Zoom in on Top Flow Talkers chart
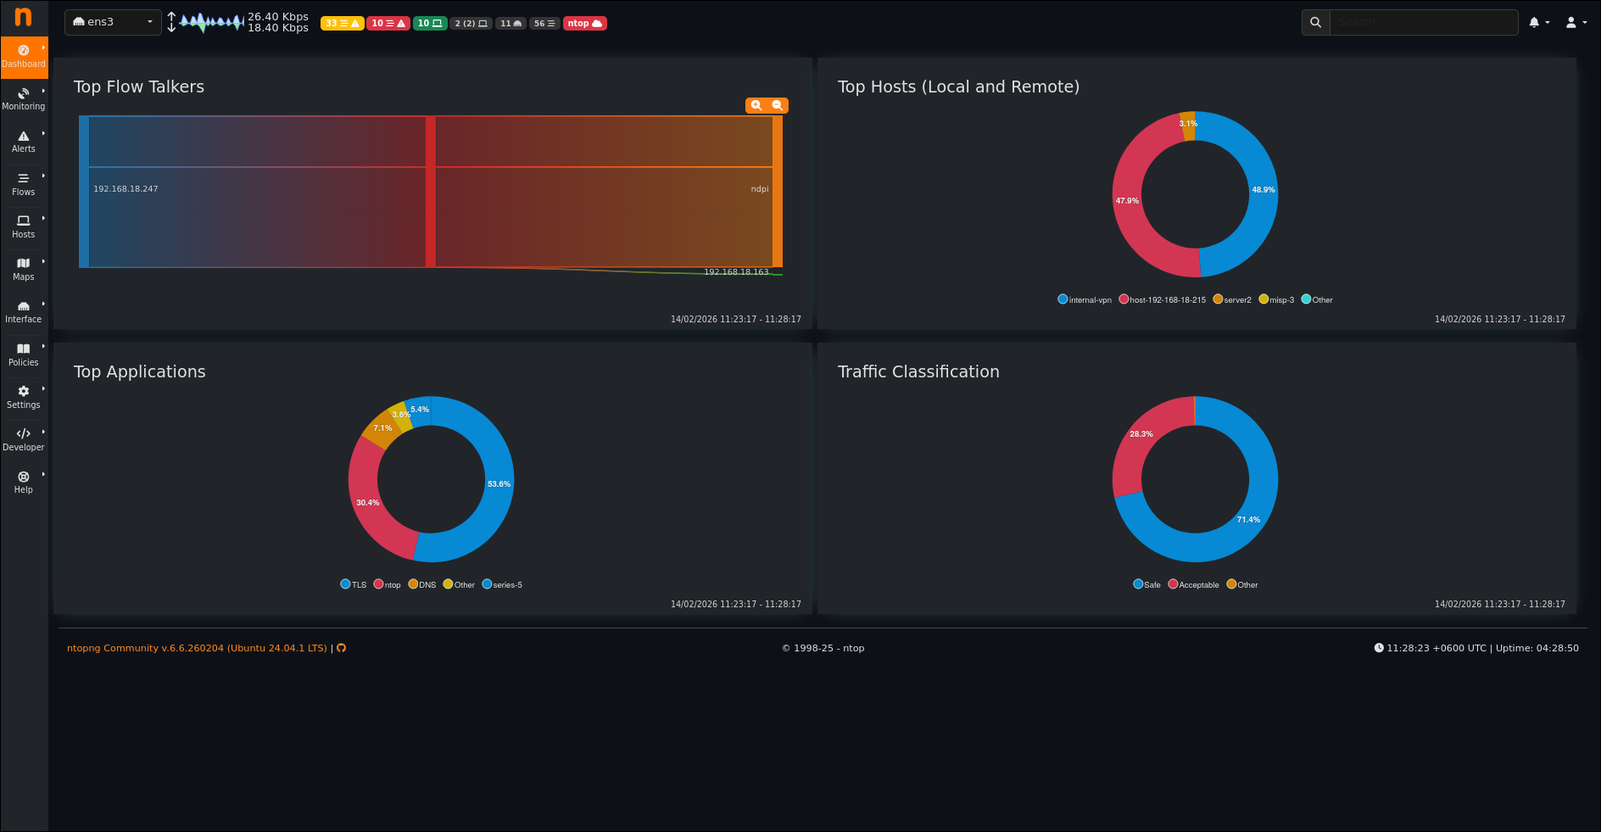The image size is (1601, 832). pyautogui.click(x=756, y=105)
